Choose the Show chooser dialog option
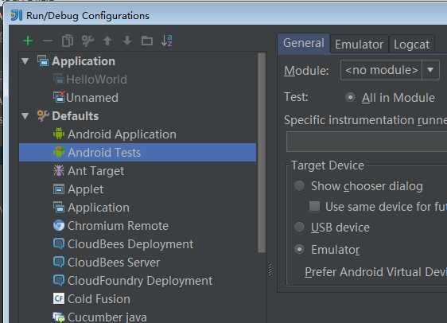The image size is (447, 323). (x=299, y=186)
